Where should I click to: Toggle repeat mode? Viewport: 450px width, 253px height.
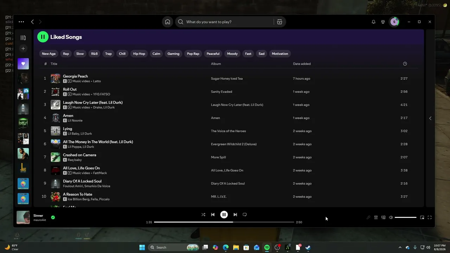245,215
